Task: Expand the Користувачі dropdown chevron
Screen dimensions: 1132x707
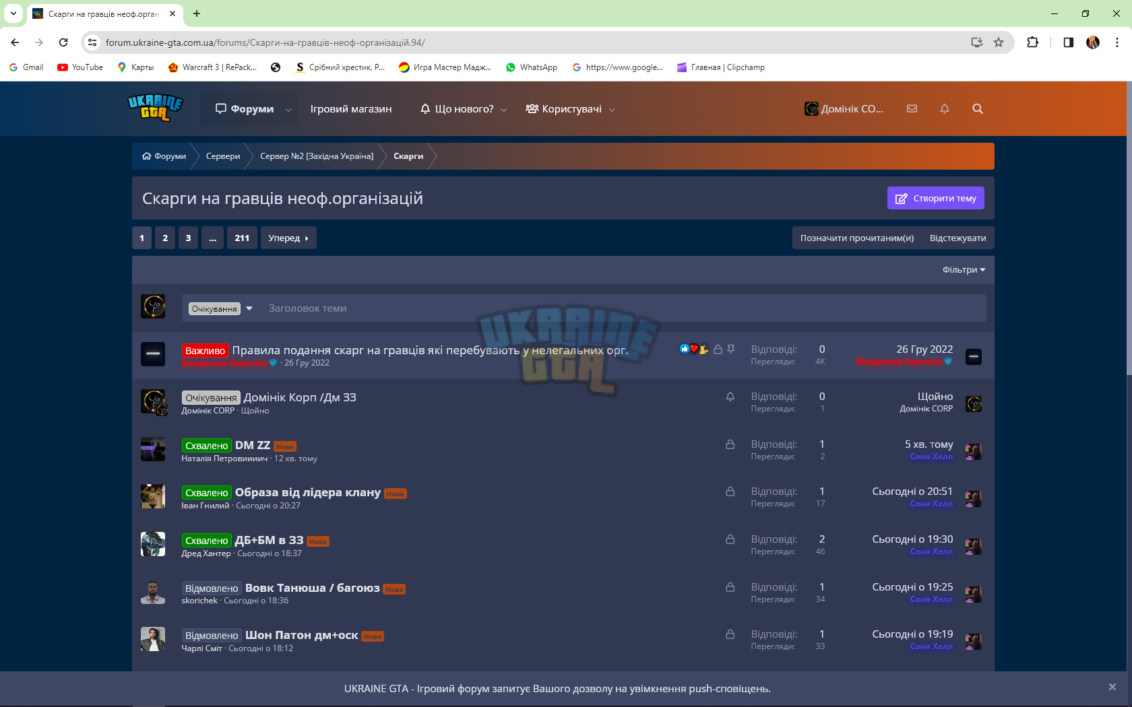Action: pos(612,110)
